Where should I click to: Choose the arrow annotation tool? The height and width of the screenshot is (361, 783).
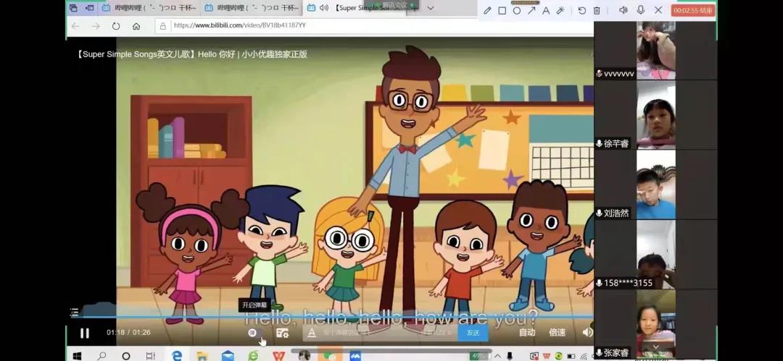click(531, 10)
